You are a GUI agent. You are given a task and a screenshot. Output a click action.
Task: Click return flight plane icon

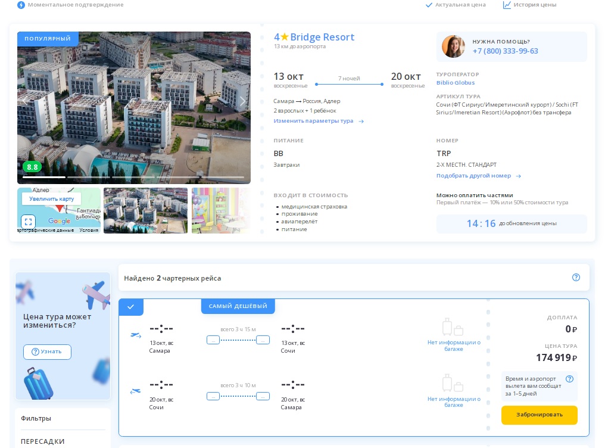(x=135, y=391)
